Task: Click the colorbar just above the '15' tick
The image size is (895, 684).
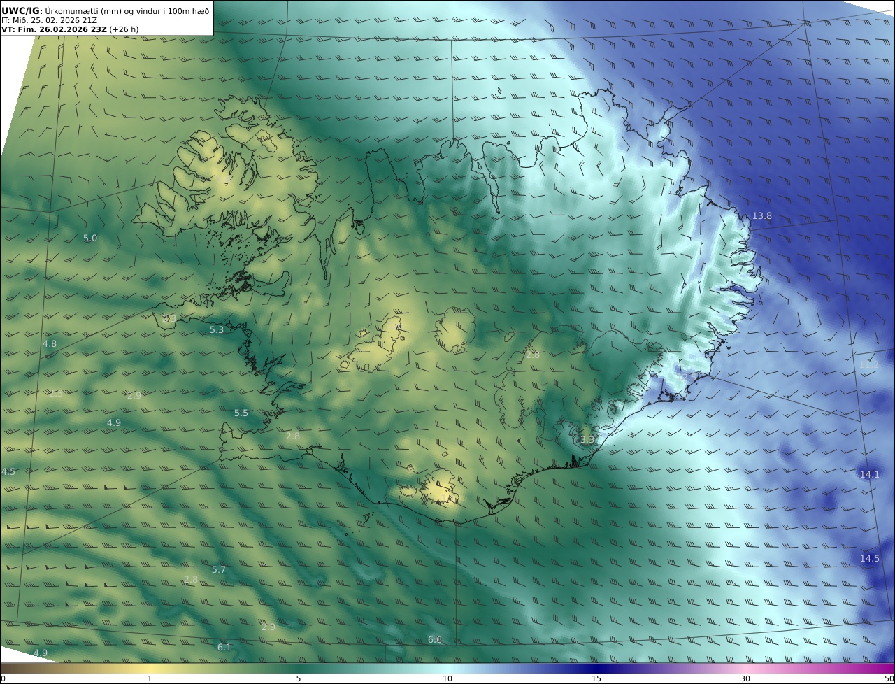Action: [x=596, y=668]
